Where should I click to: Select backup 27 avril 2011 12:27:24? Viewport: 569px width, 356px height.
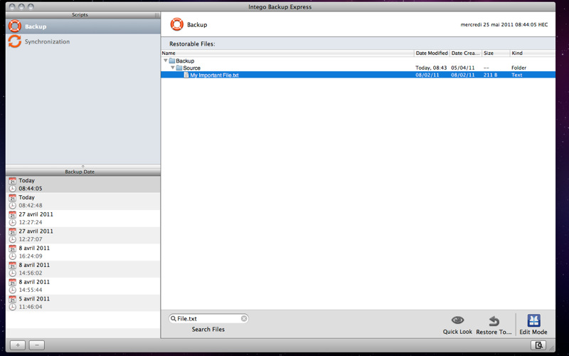[x=83, y=219]
